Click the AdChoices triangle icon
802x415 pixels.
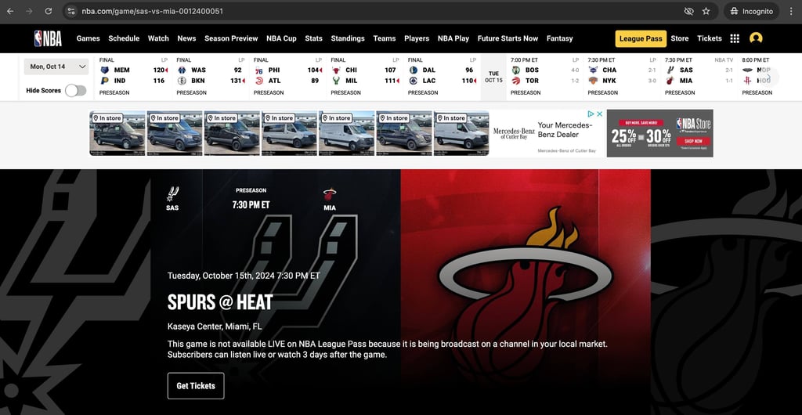click(x=591, y=114)
